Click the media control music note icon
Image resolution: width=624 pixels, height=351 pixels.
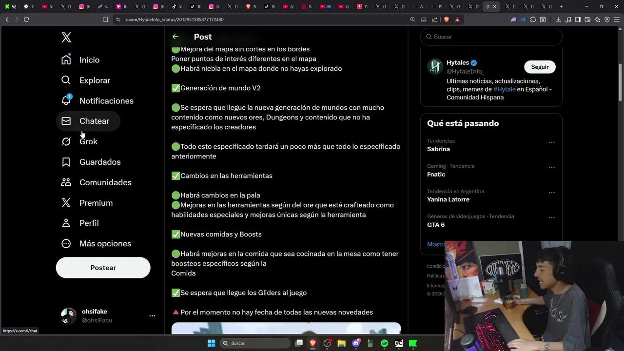[568, 19]
